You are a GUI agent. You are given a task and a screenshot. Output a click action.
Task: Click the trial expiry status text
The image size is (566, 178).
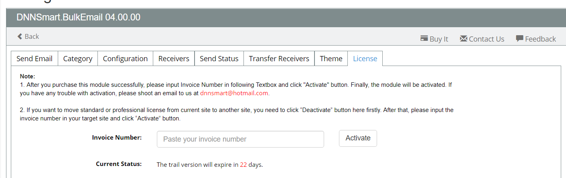coord(209,165)
